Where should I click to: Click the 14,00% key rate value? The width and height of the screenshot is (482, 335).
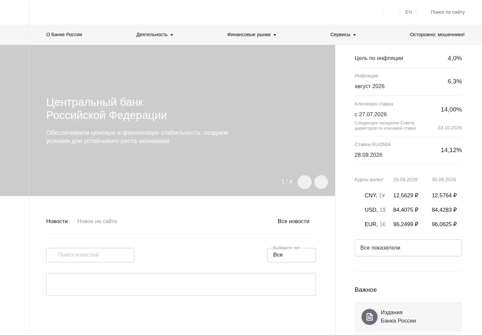coord(451,110)
